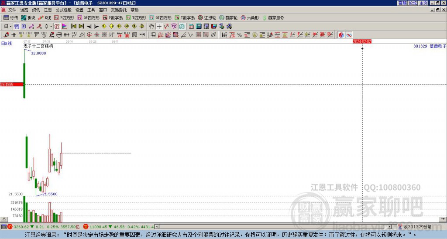Open the 文件 menu
447x239 pixels.
point(12,10)
